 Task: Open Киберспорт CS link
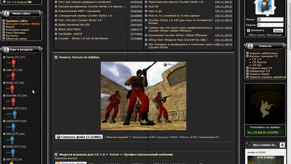pos(260,71)
